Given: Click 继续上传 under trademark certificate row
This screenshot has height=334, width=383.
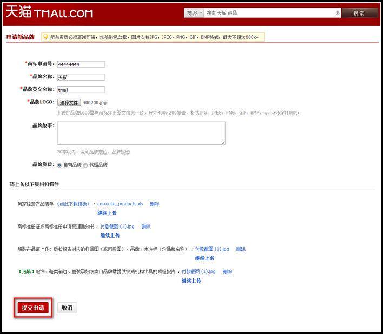Looking at the screenshot, I should click(x=110, y=236).
